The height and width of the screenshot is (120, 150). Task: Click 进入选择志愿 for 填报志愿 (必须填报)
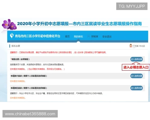click(136, 59)
